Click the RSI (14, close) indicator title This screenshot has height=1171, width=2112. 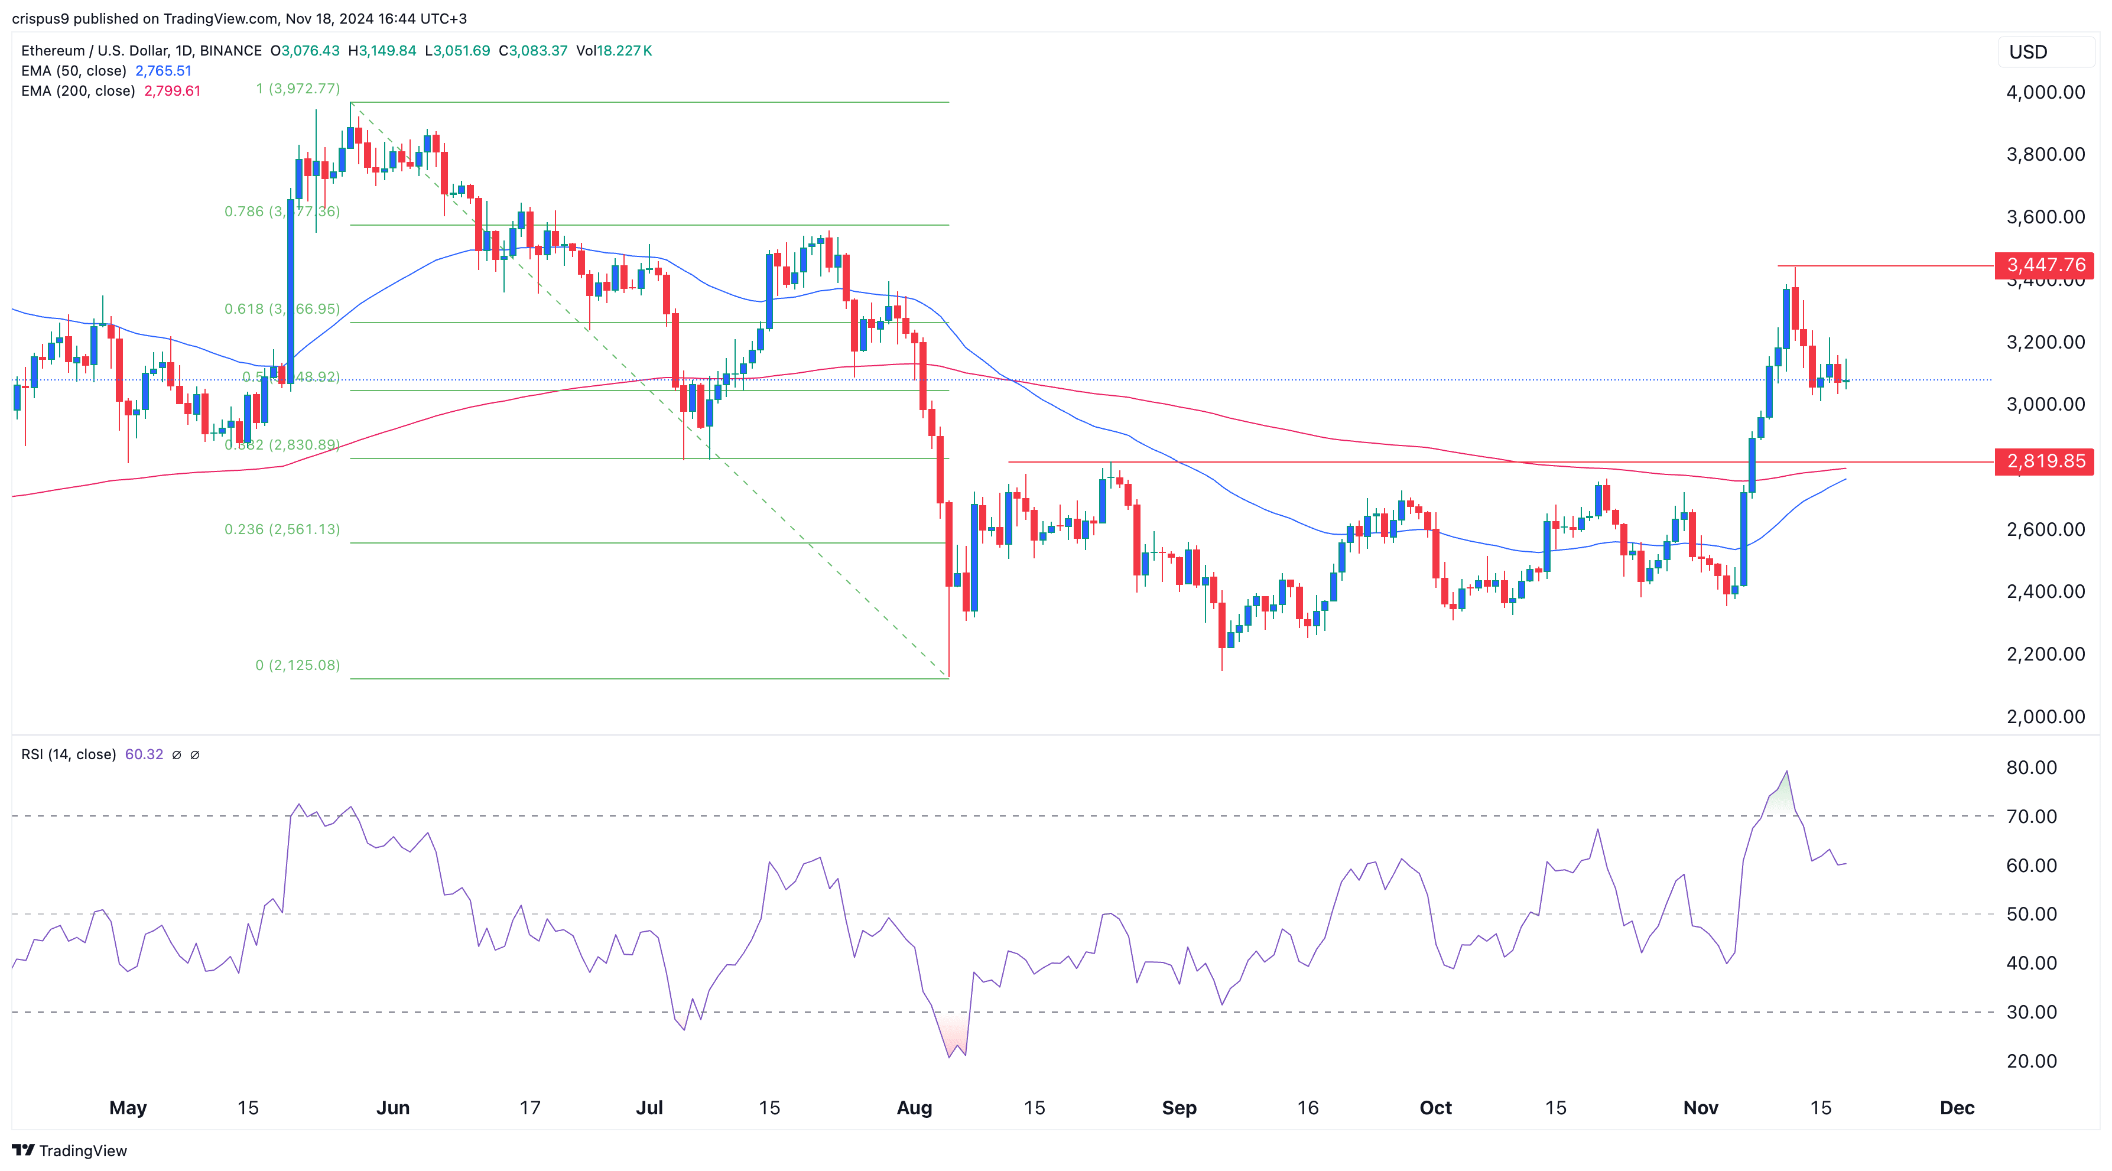pyautogui.click(x=69, y=754)
